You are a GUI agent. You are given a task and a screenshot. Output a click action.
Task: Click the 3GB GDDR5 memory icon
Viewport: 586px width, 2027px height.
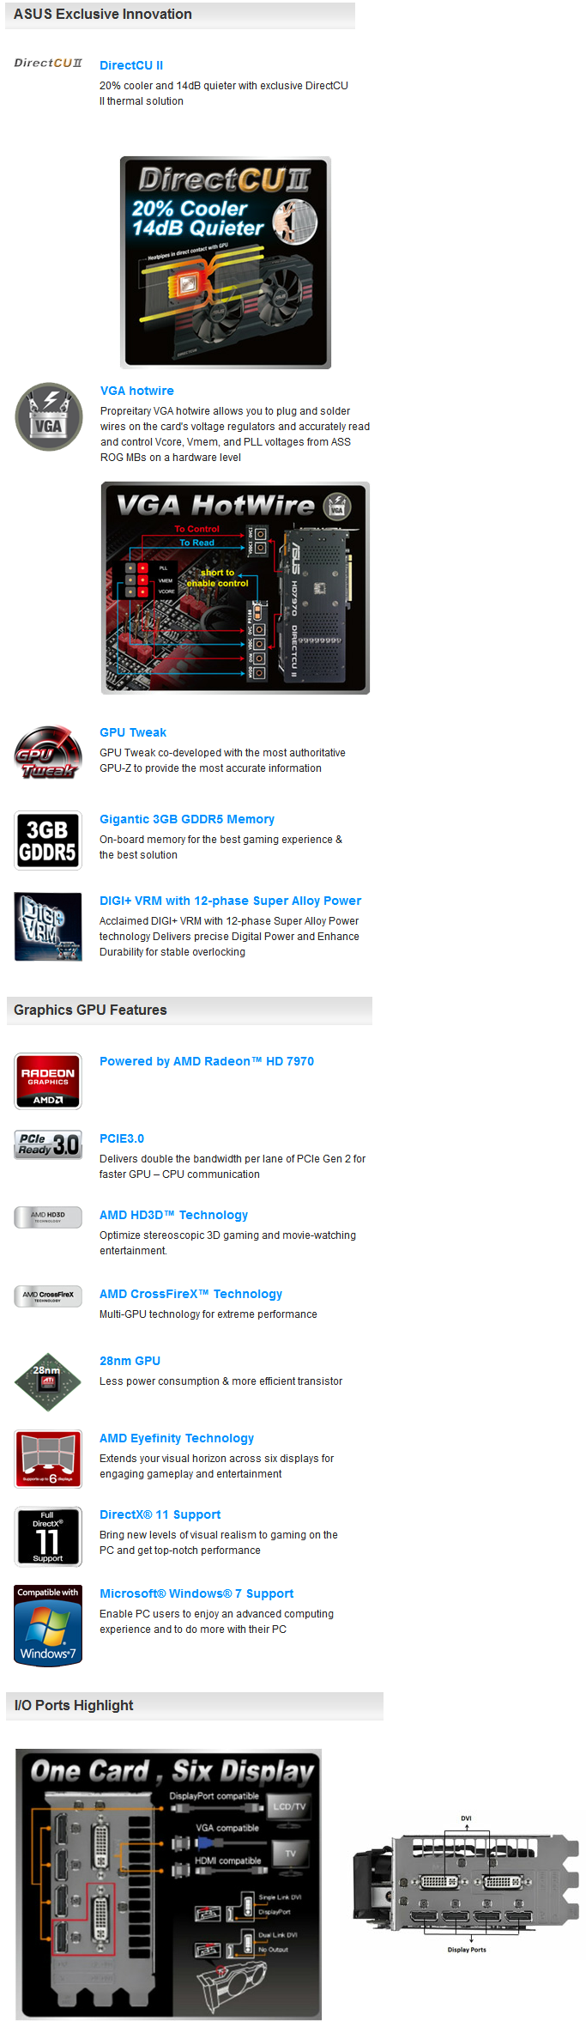click(x=48, y=841)
